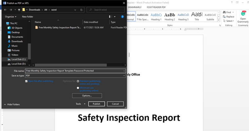Open the Tools dropdown
The width and height of the screenshot is (249, 131).
coord(81,104)
